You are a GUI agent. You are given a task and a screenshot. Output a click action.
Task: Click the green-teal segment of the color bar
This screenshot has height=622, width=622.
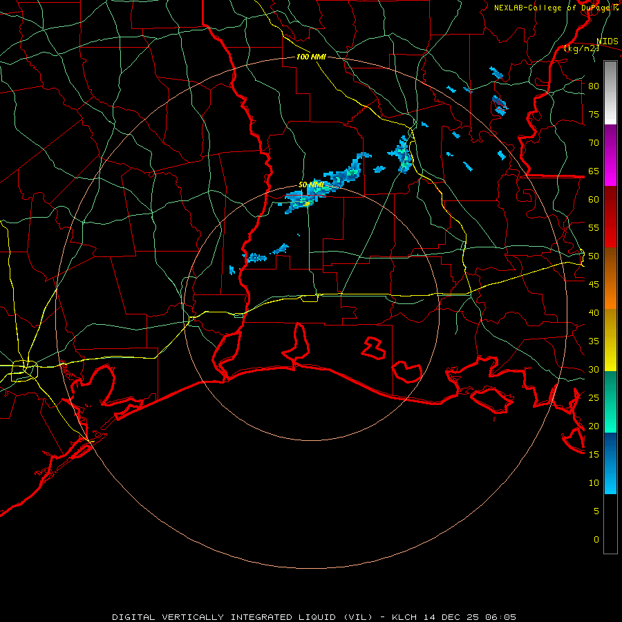tap(610, 402)
